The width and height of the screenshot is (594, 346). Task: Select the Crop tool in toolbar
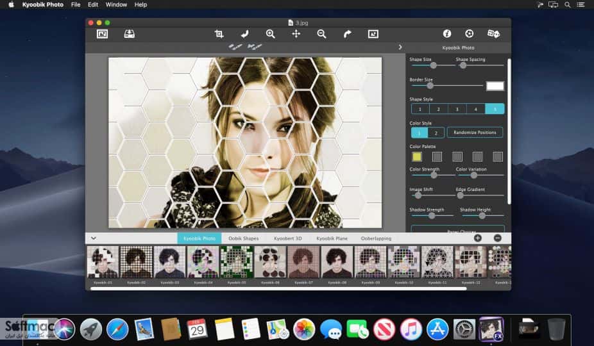[219, 34]
